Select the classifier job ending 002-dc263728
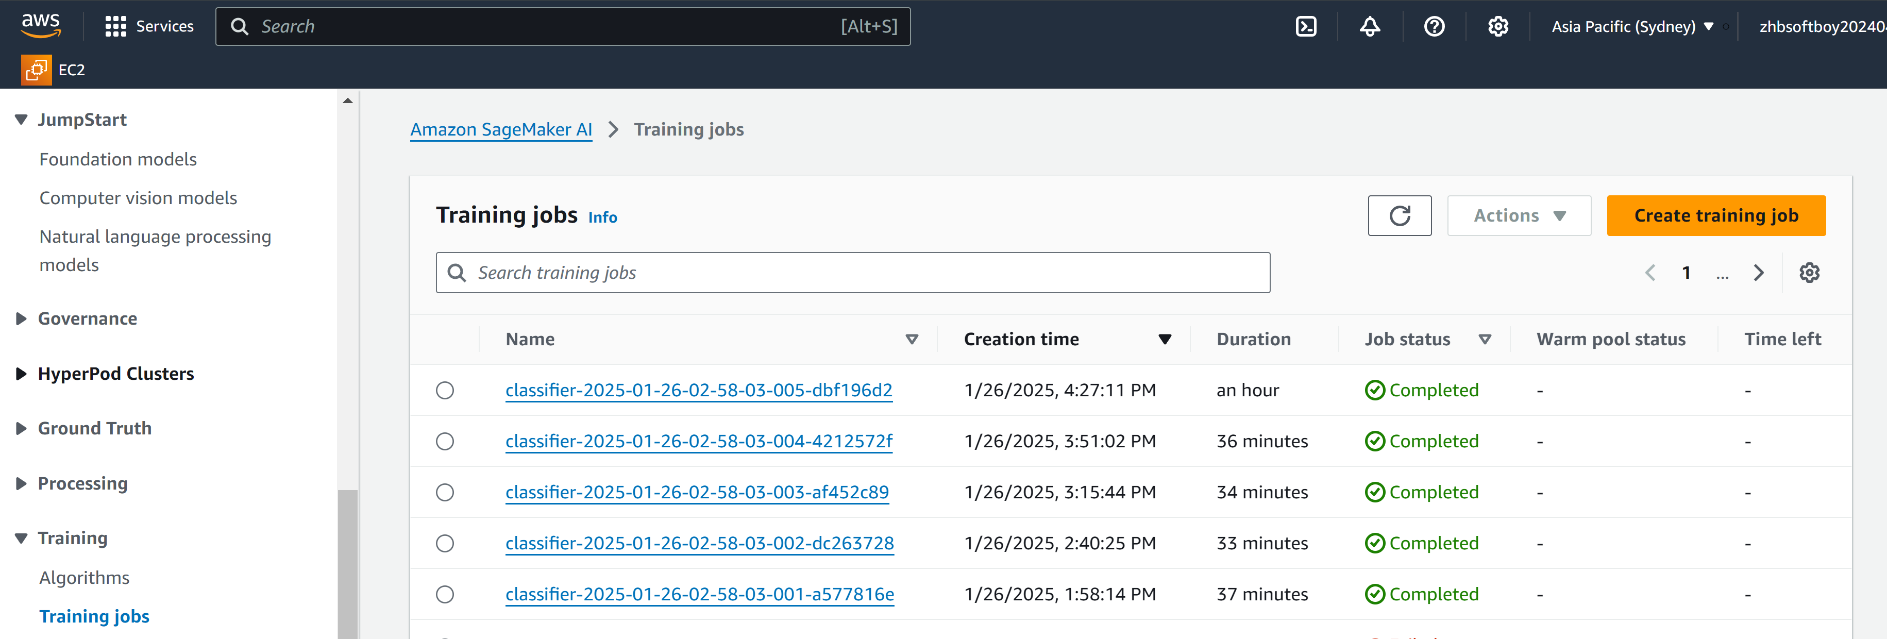This screenshot has width=1887, height=639. tap(445, 543)
